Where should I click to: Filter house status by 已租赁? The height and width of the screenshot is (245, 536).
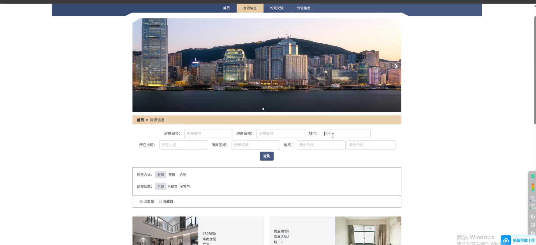coord(172,187)
